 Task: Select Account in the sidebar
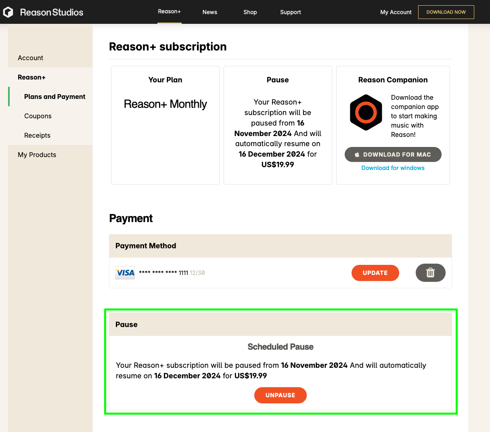[x=31, y=58]
